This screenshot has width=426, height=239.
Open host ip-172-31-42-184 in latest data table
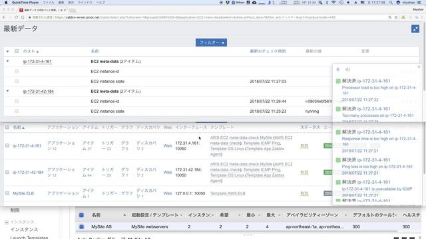click(39, 92)
